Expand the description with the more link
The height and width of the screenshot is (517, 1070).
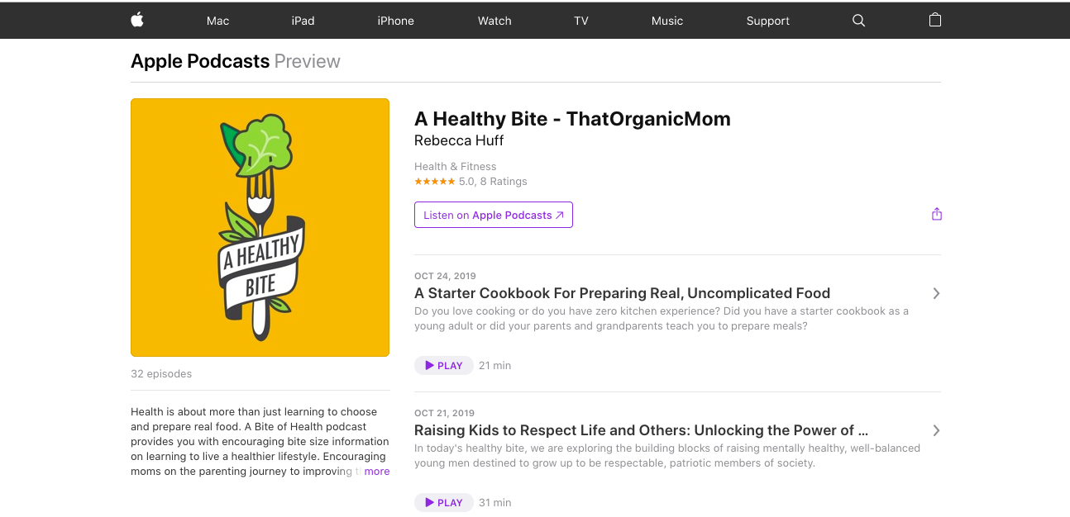click(x=377, y=472)
